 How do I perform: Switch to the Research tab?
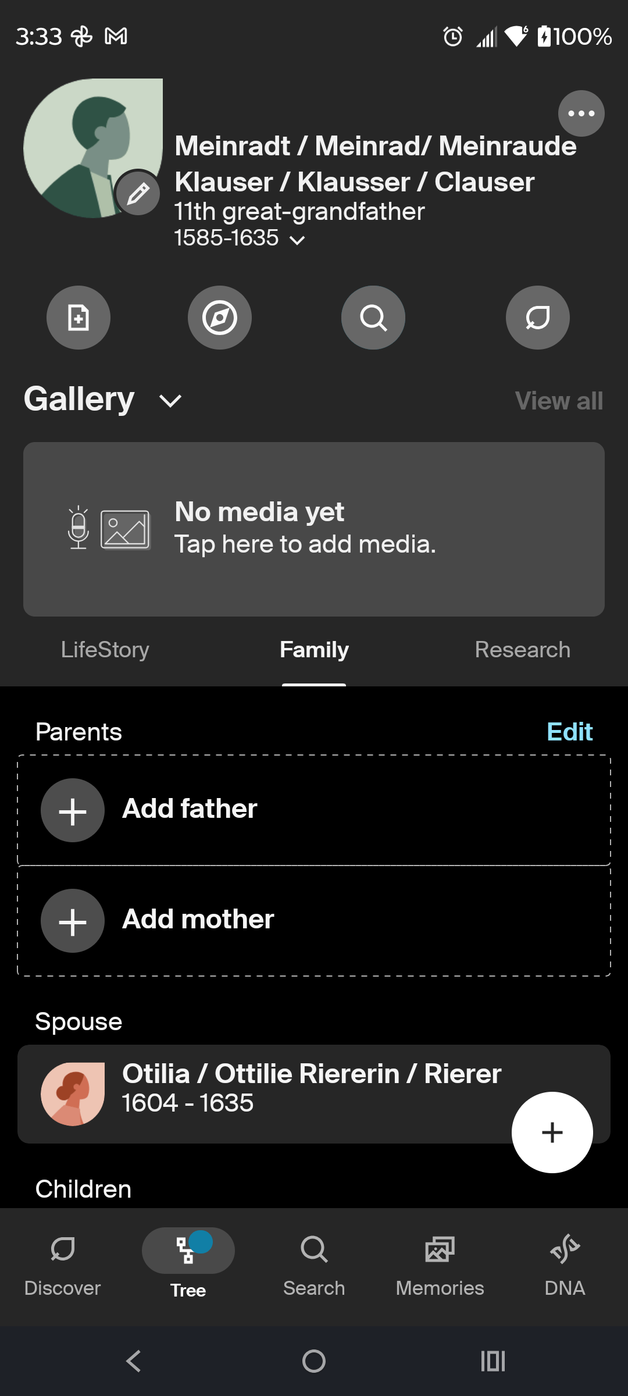point(522,650)
